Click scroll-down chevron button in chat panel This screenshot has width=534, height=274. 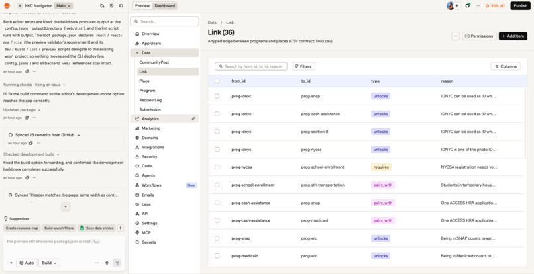(66, 206)
